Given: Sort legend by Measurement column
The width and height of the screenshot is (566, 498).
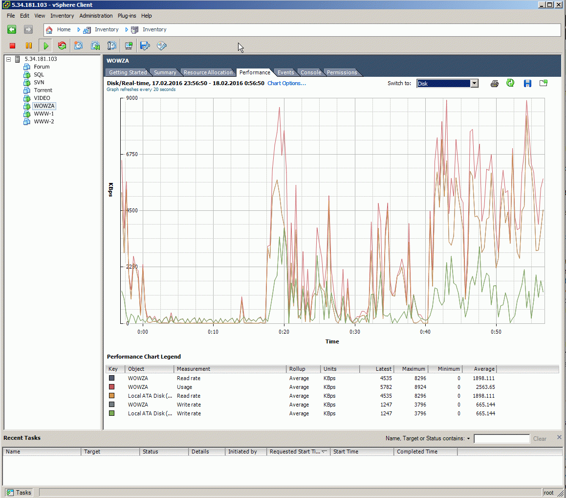Looking at the screenshot, I should coord(230,369).
